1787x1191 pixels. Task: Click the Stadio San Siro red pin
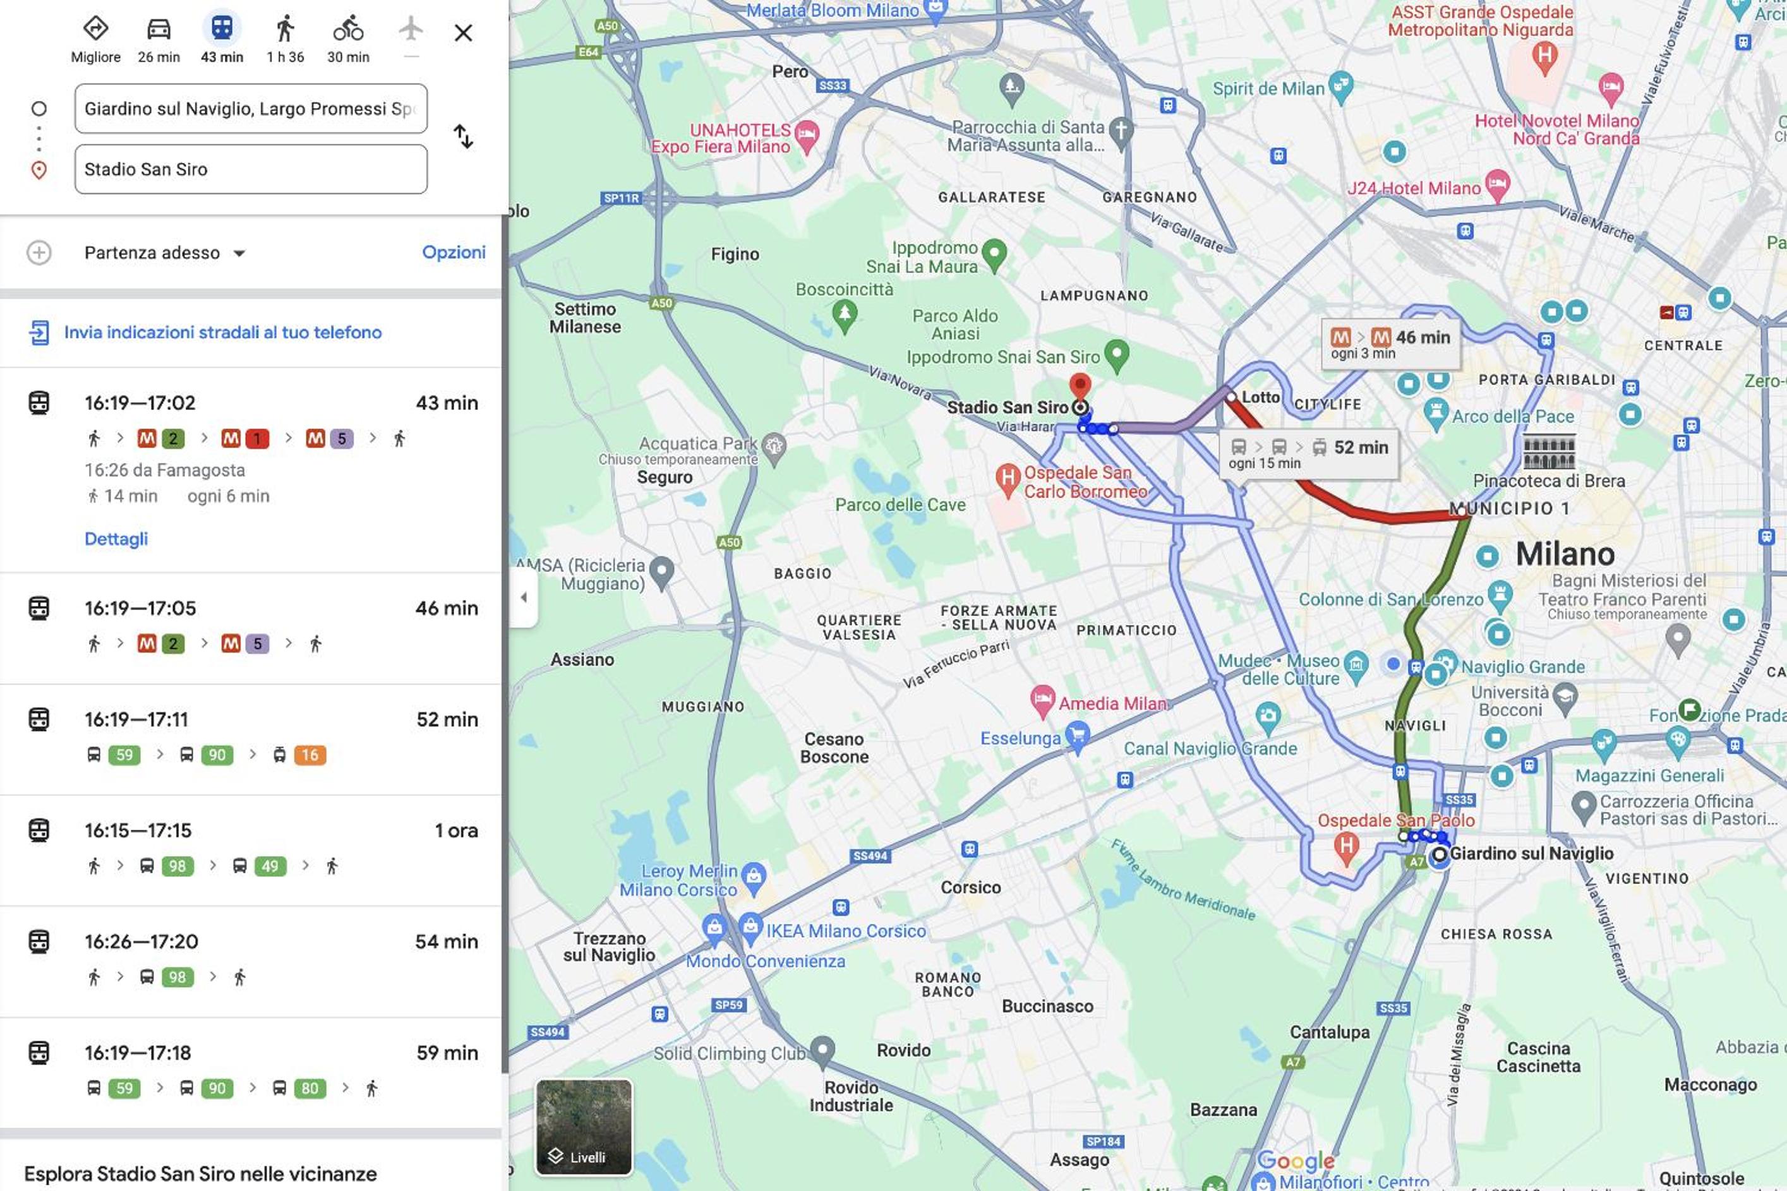[x=1080, y=386]
